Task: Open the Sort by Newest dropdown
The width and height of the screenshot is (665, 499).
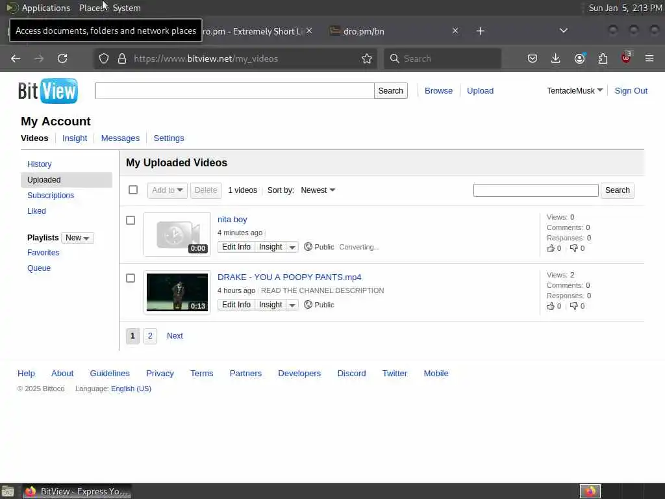Action: [x=318, y=190]
